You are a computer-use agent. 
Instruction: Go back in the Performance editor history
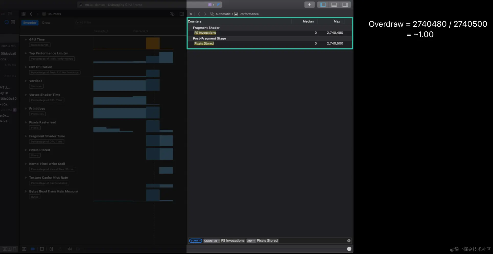tap(199, 14)
